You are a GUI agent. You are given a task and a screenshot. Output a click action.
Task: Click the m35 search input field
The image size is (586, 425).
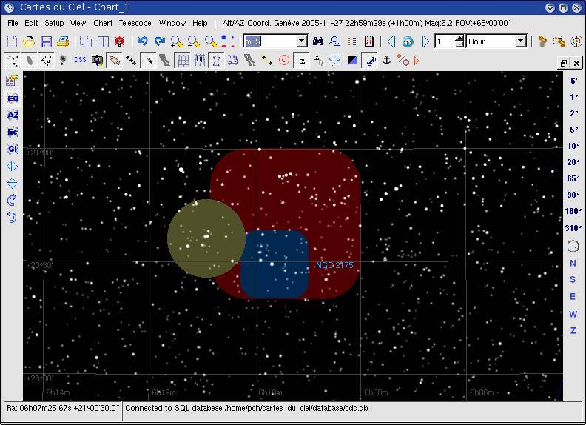pos(270,41)
